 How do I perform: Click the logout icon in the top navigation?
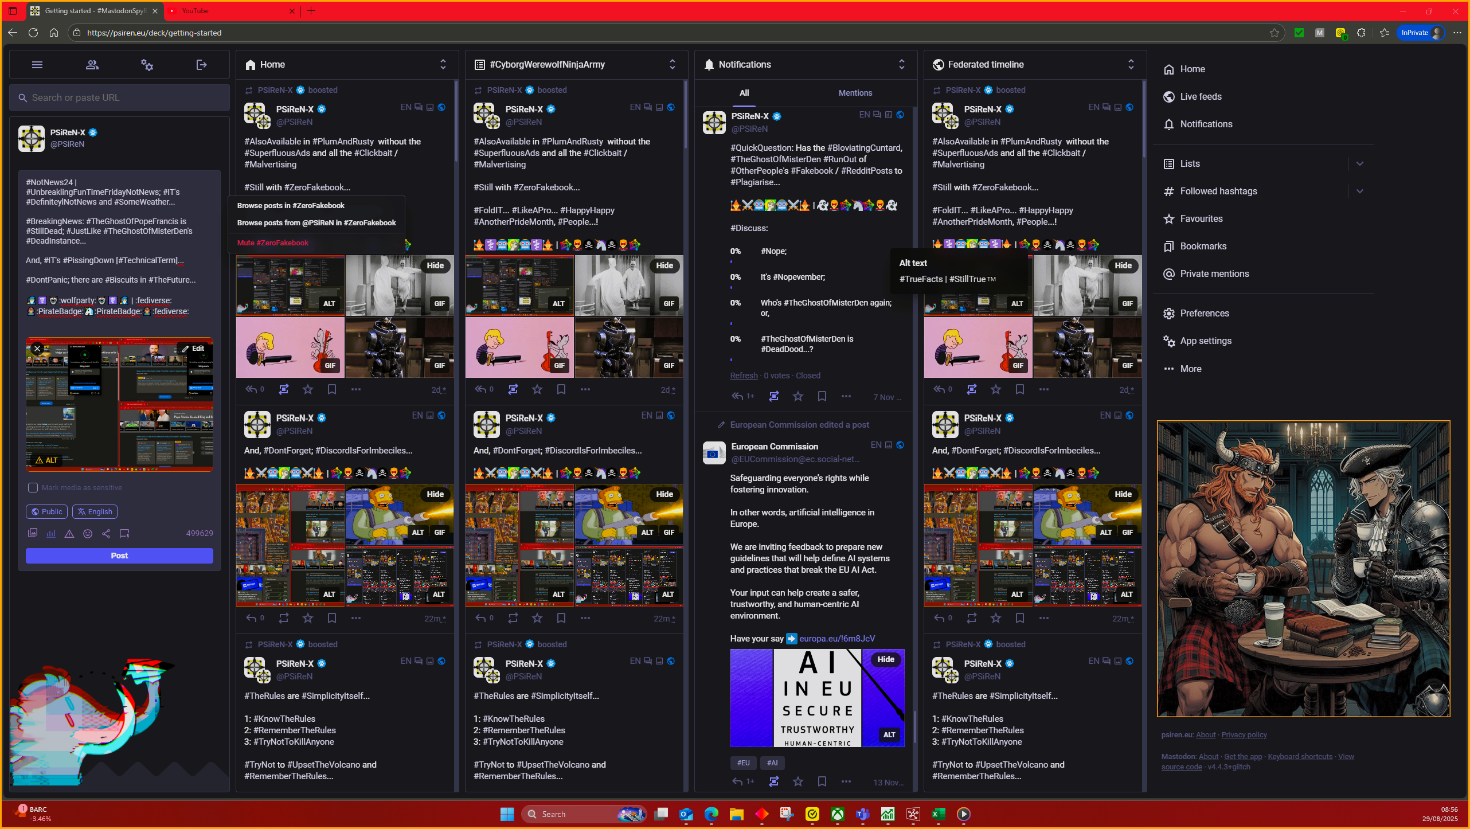(201, 65)
